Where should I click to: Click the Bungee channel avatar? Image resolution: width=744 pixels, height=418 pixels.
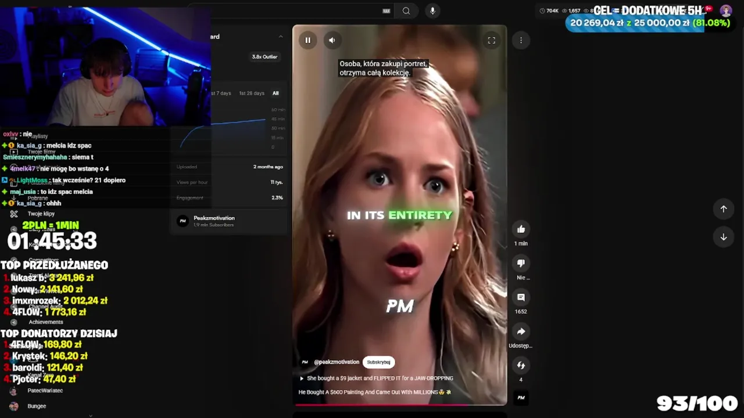coord(14,406)
